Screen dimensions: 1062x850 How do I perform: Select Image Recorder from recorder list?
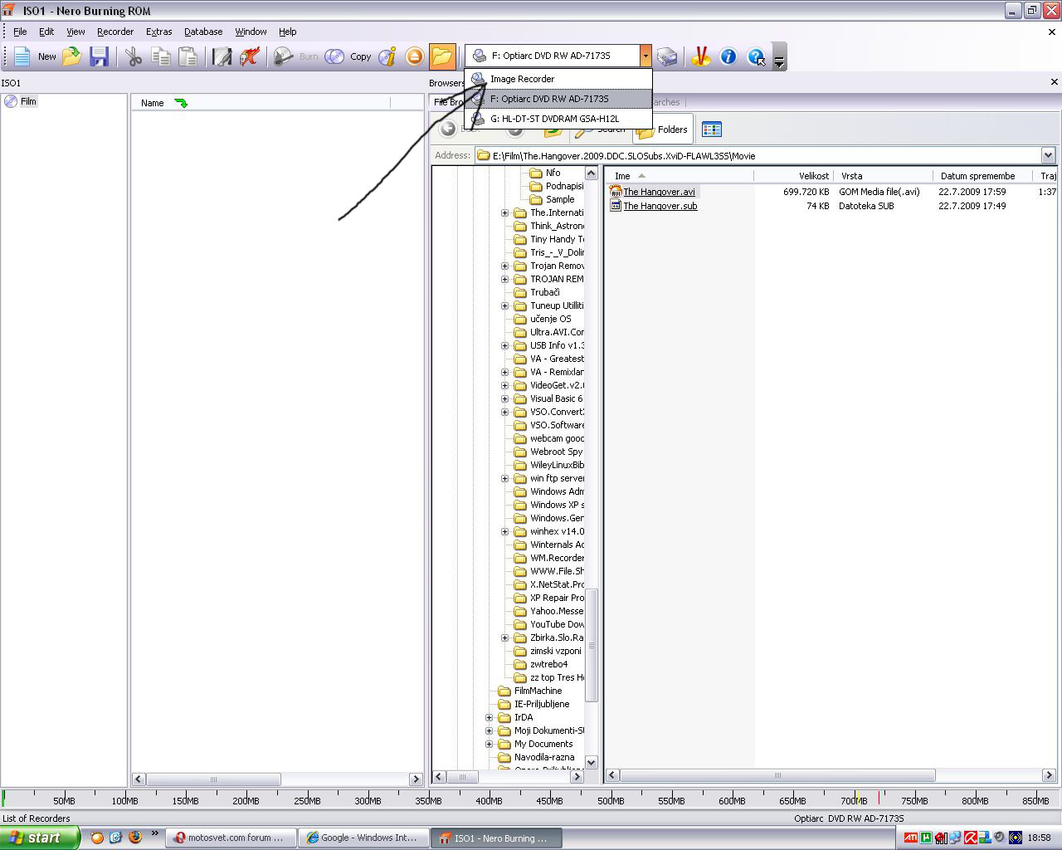pyautogui.click(x=558, y=79)
